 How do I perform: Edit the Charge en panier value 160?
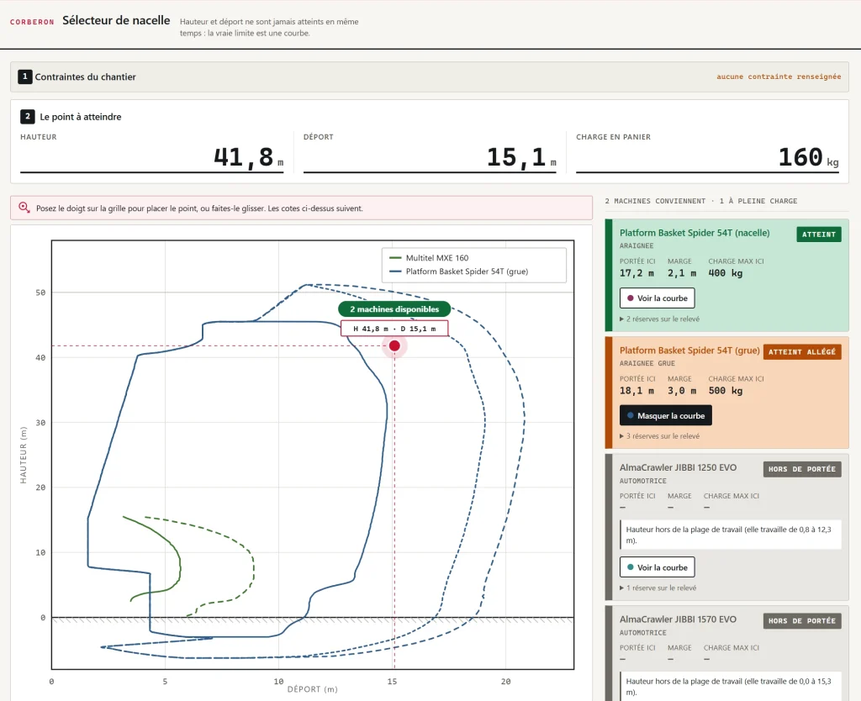point(707,157)
